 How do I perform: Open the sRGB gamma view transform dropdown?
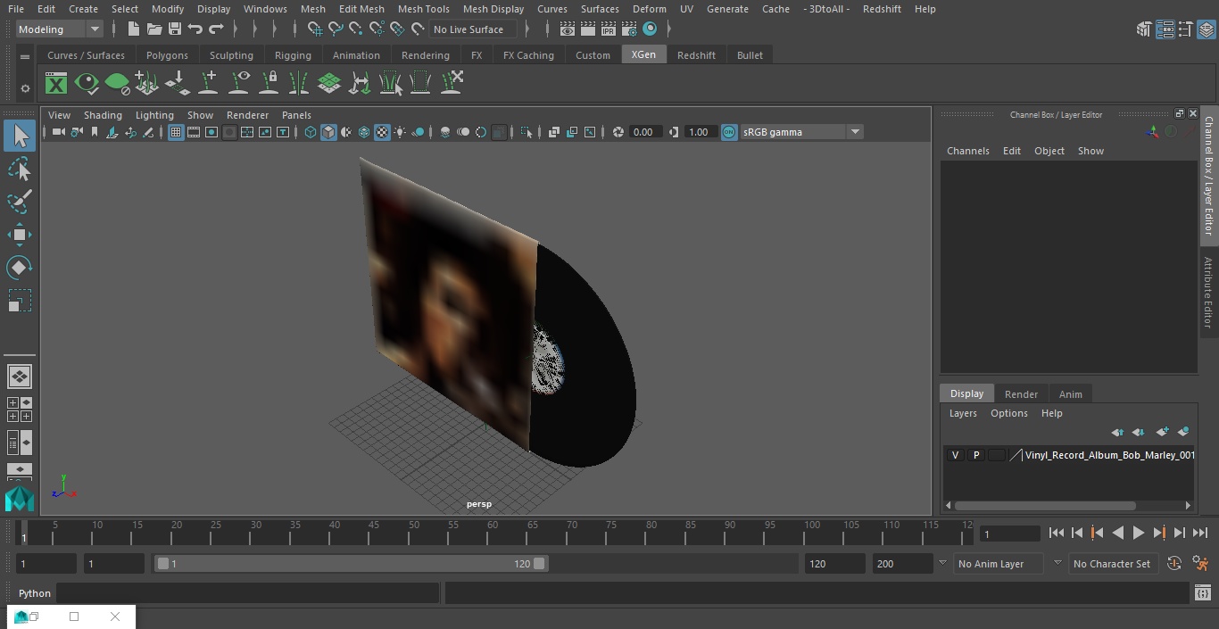coord(800,132)
